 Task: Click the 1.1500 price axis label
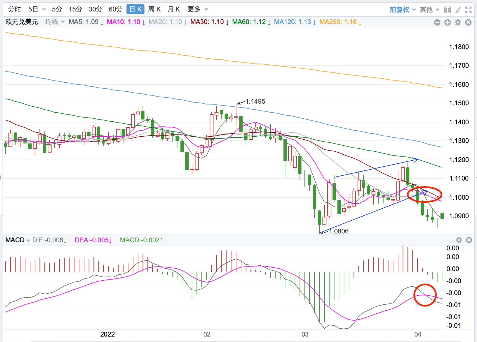click(x=459, y=103)
